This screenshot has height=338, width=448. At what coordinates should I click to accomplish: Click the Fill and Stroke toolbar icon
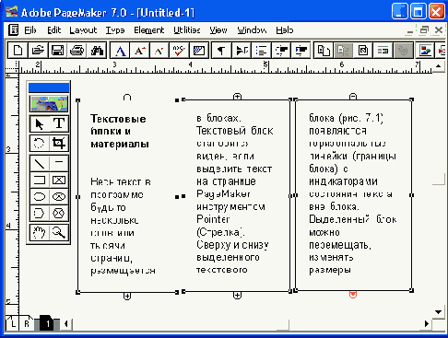coord(199,51)
